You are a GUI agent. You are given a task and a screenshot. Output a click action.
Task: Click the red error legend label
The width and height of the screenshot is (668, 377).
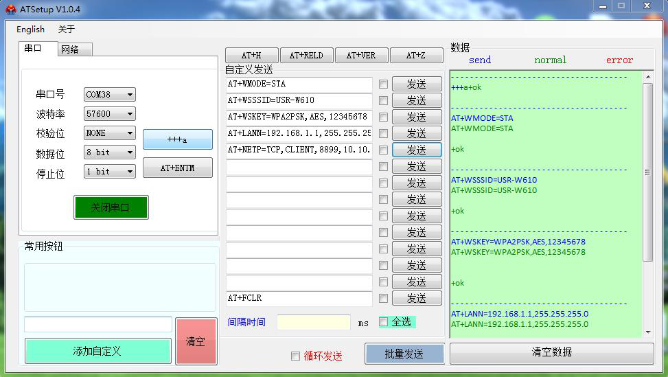pyautogui.click(x=619, y=60)
